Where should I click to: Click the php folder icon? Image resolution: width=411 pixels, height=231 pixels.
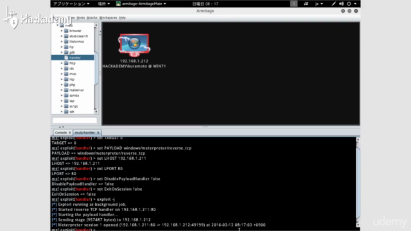click(x=66, y=85)
